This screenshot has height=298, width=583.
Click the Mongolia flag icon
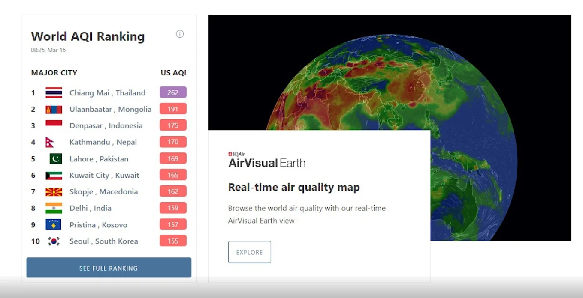[54, 110]
